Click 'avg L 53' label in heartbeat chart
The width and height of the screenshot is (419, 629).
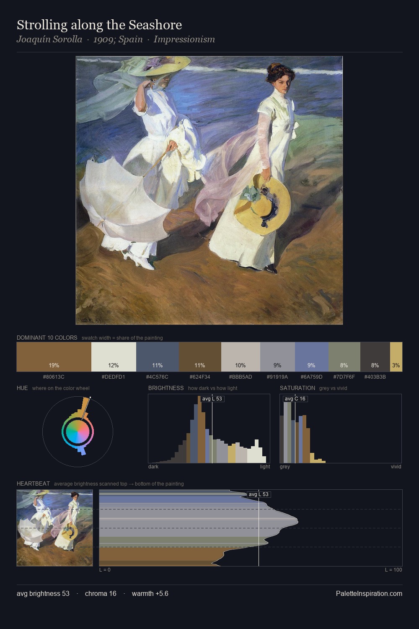tap(259, 494)
